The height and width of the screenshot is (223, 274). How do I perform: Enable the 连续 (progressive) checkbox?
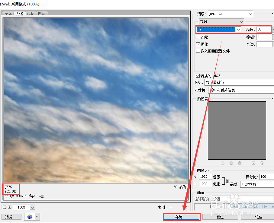pyautogui.click(x=198, y=37)
